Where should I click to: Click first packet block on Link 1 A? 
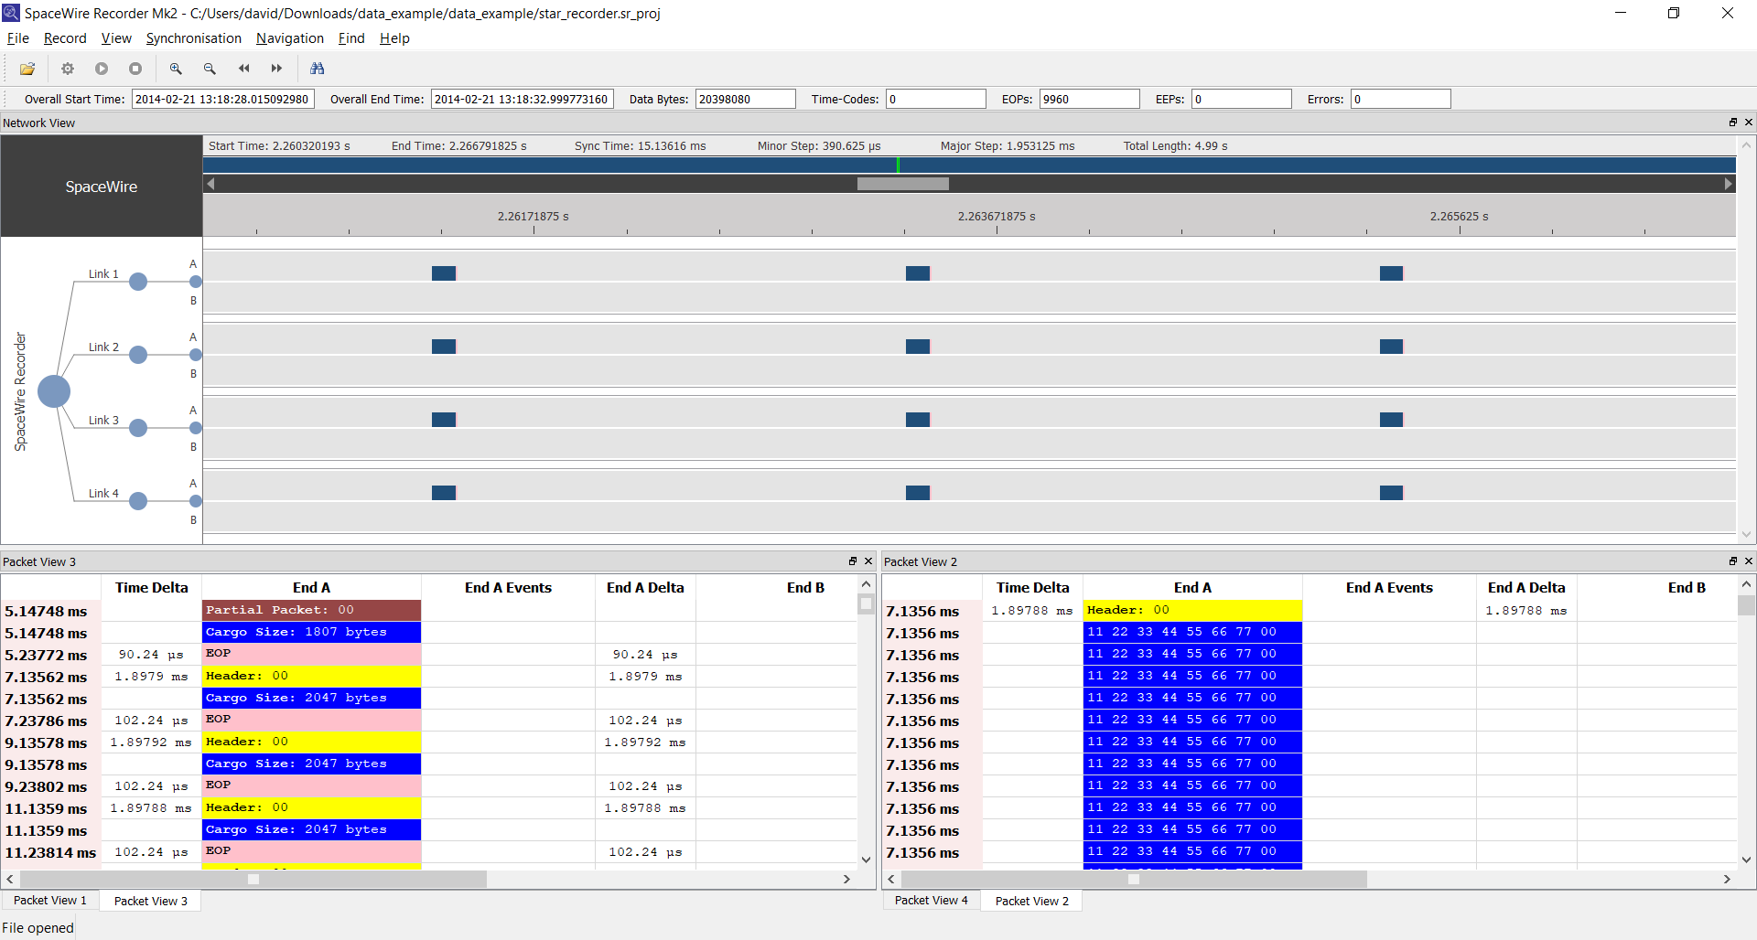[444, 273]
